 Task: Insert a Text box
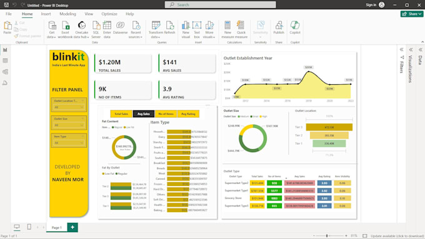pos(197,29)
